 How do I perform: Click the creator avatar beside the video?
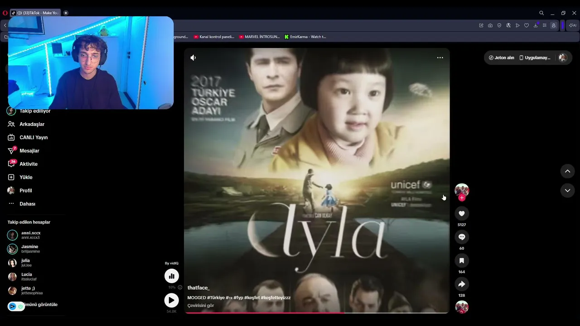(462, 190)
